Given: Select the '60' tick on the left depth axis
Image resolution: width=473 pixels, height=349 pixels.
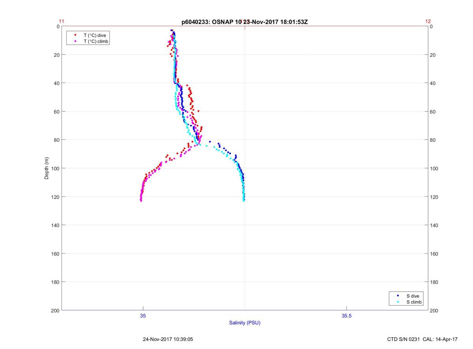Looking at the screenshot, I should (56, 112).
